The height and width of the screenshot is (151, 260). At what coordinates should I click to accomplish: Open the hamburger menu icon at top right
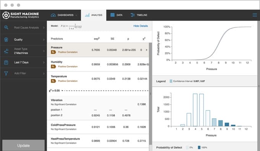click(x=255, y=15)
